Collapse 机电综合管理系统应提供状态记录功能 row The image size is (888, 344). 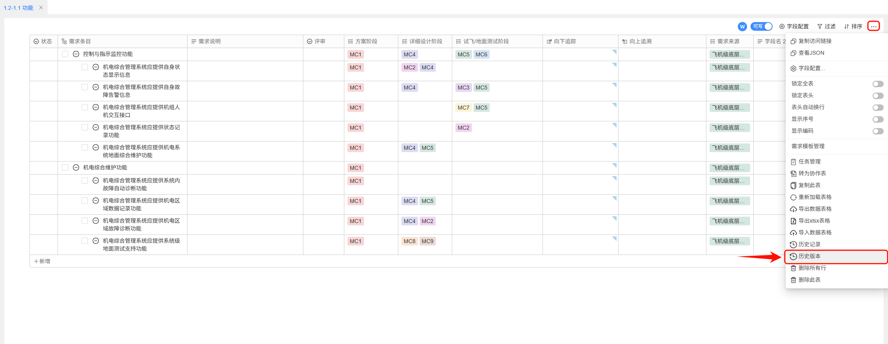pos(95,127)
